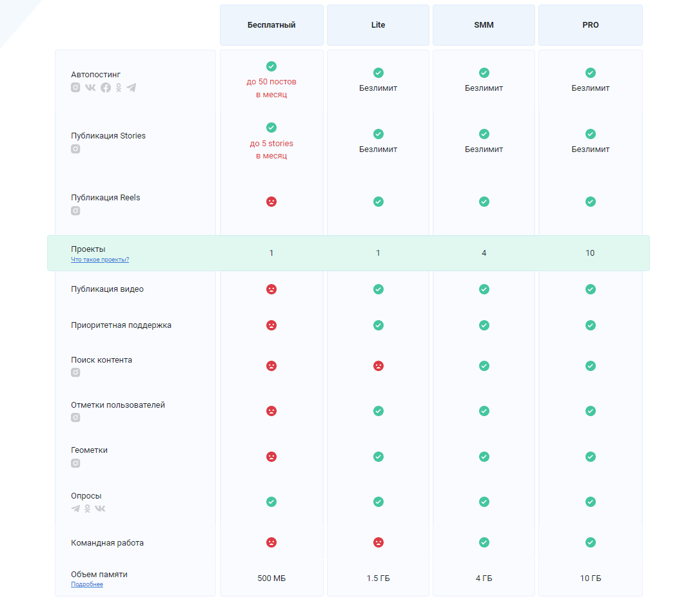The width and height of the screenshot is (688, 601).
Task: Click the red sad face for Командная работа in Lite
Action: tap(378, 542)
